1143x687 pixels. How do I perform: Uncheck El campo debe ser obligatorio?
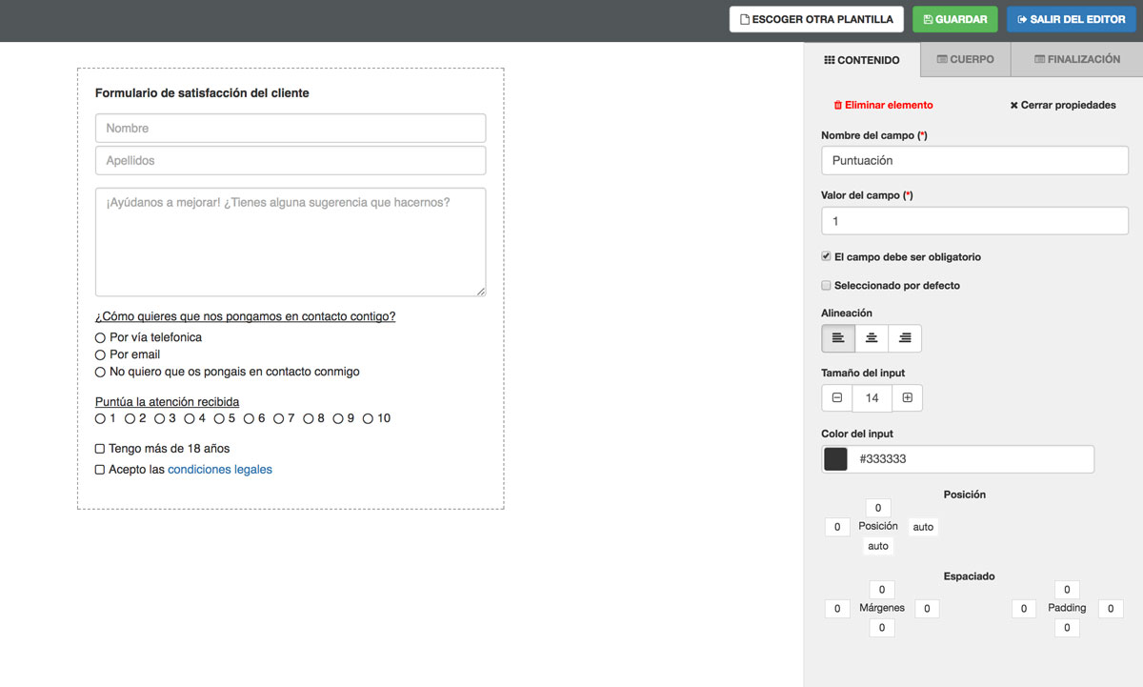(826, 256)
